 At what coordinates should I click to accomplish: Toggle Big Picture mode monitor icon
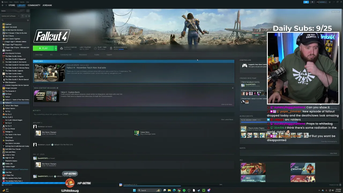point(330,2)
